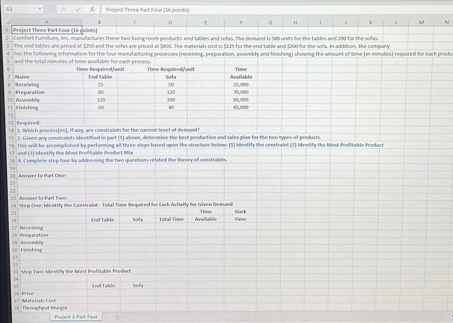Image resolution: width=453 pixels, height=323 pixels.
Task: Click Time Available value 80,000
Action: click(x=241, y=100)
